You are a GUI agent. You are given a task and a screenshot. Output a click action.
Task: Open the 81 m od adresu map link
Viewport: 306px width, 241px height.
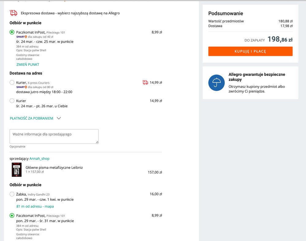pos(35,206)
